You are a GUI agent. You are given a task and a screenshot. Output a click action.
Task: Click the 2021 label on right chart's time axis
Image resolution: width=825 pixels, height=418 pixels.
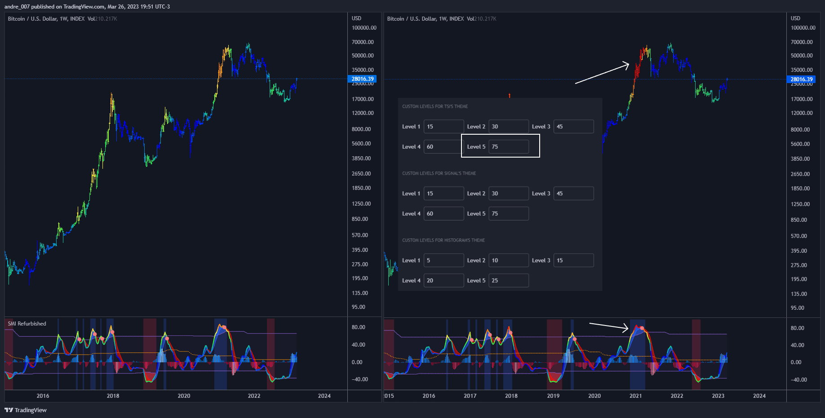(x=635, y=396)
